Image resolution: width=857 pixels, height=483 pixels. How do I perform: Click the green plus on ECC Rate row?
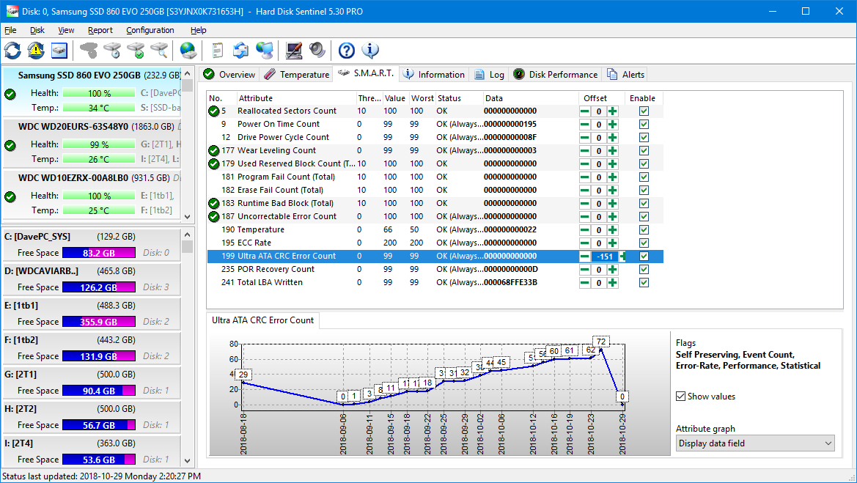[x=613, y=243]
